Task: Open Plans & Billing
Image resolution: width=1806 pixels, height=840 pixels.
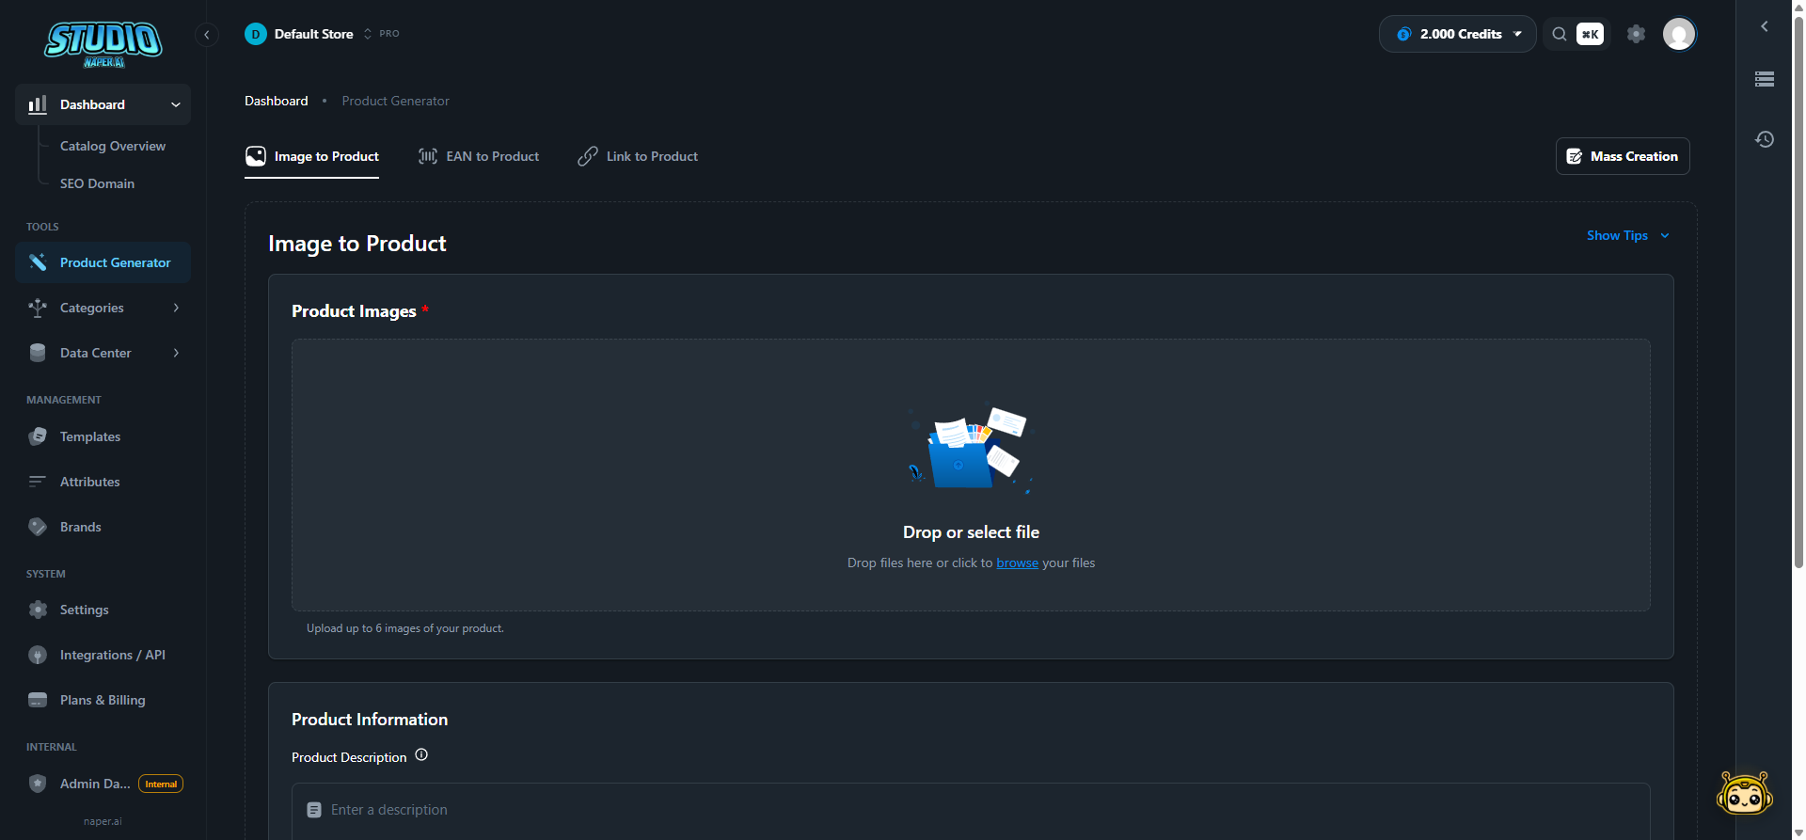Action: point(103,700)
